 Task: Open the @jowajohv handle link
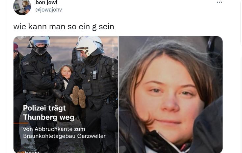click(x=49, y=10)
